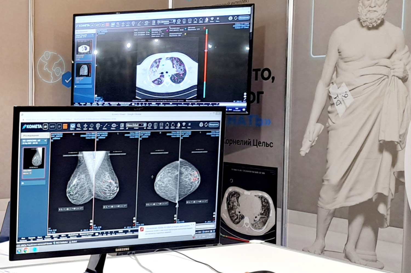The image size is (411, 273).
Task: Click the orange grid layout icon
Action: 65,127
